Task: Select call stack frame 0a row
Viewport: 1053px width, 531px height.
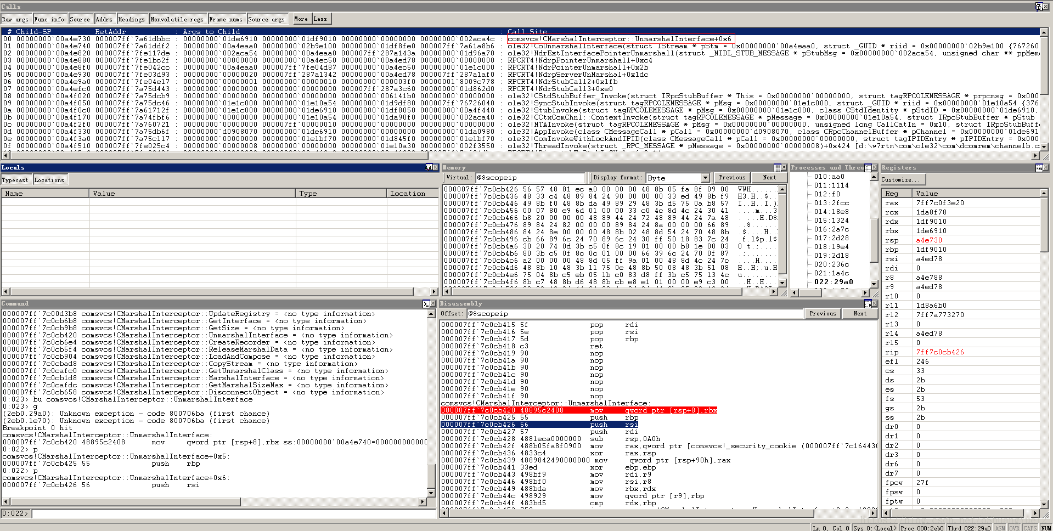Action: click(520, 110)
